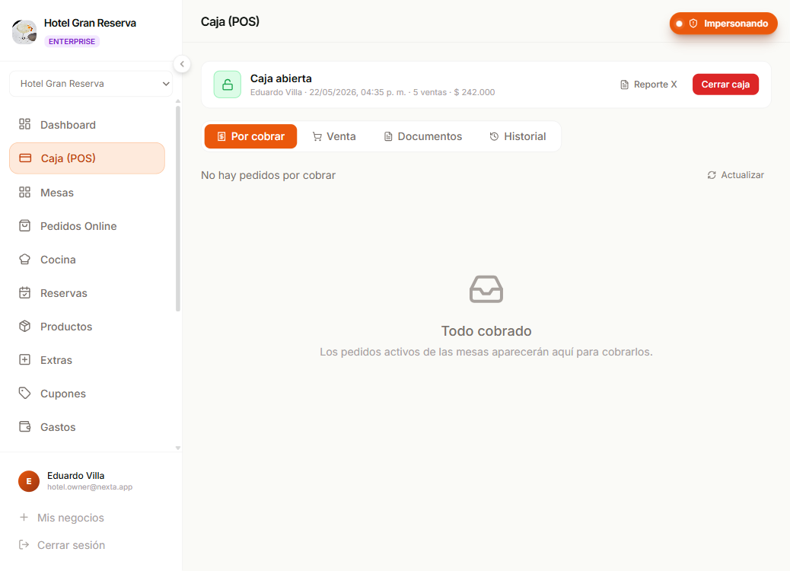The image size is (790, 571).
Task: Click the empty inbox tray icon
Action: coord(486,289)
